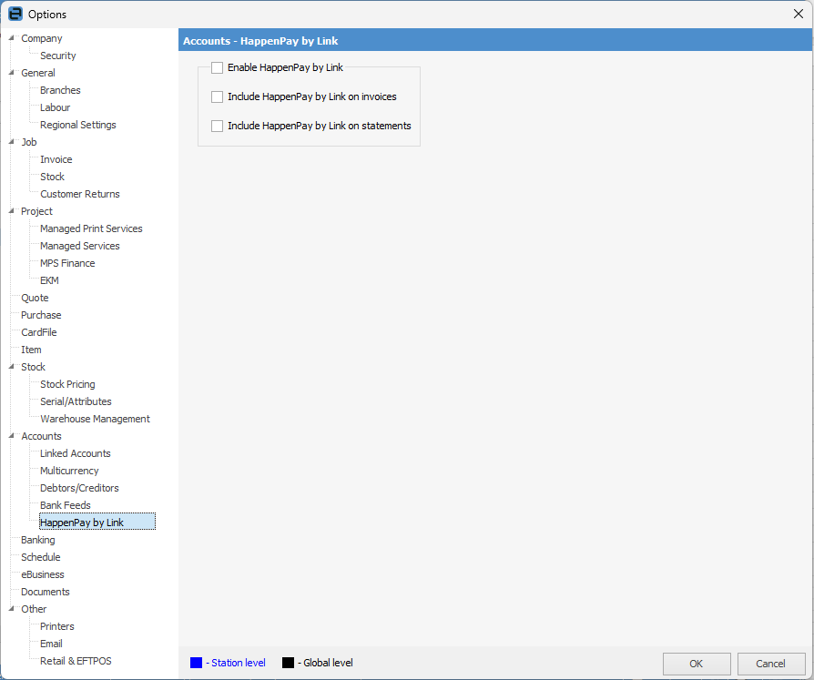Click the Cancel button
Viewport: 814px width, 680px height.
771,664
